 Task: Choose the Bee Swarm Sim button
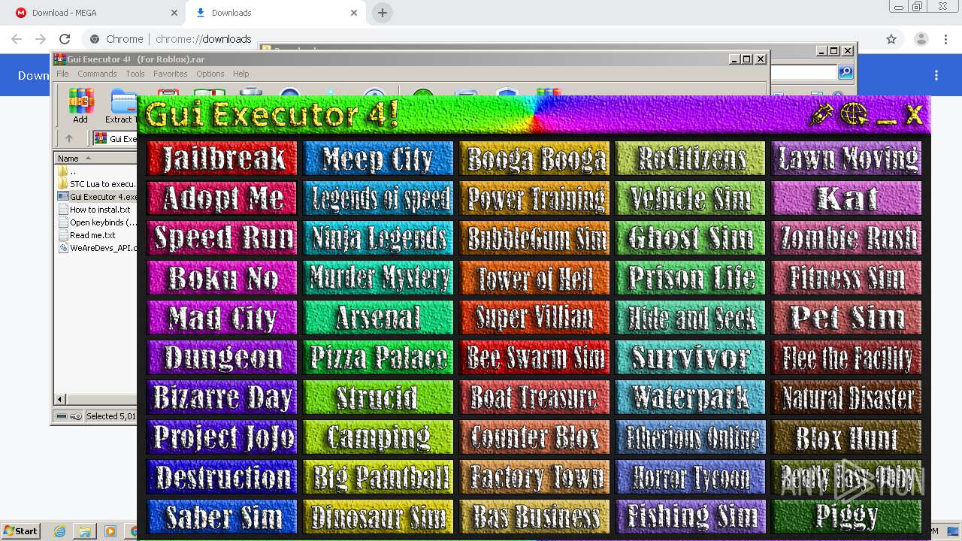coord(534,358)
